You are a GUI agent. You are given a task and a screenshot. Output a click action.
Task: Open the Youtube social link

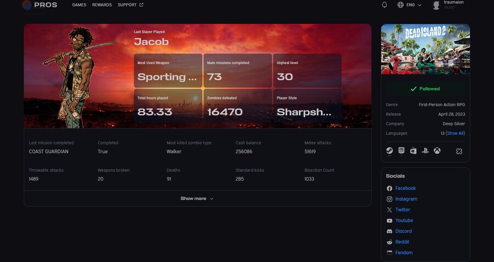click(404, 220)
